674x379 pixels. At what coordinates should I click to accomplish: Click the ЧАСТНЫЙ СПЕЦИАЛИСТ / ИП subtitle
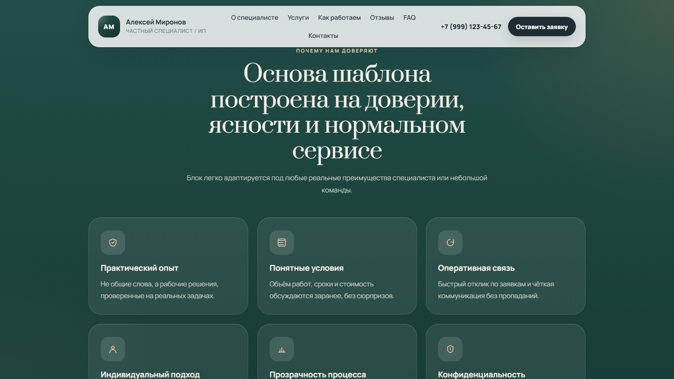tap(166, 31)
